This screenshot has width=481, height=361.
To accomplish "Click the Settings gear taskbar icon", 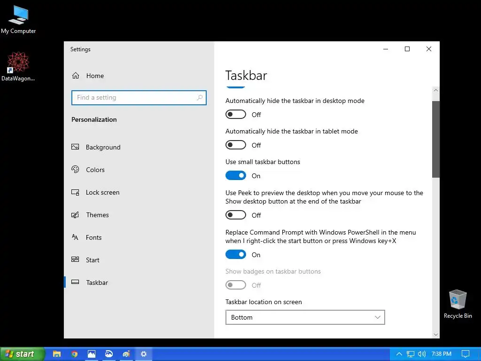I will [144, 354].
